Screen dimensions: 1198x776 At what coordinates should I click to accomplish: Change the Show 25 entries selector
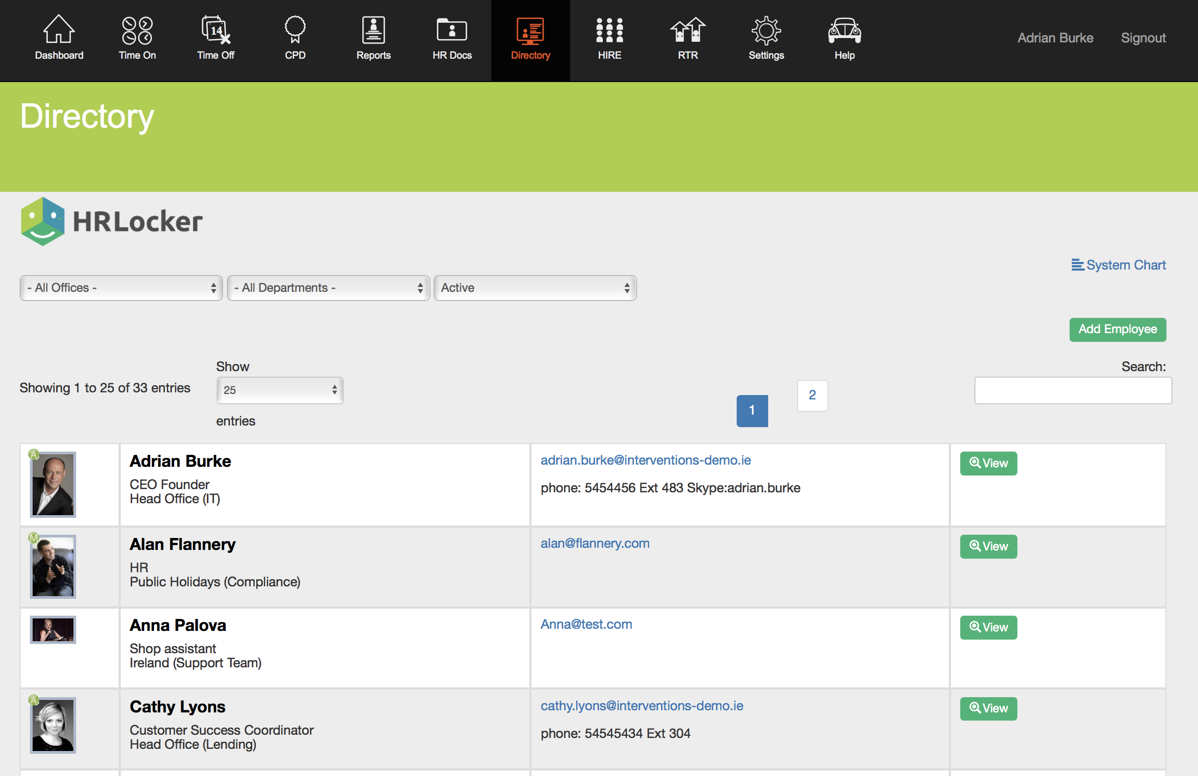(280, 390)
